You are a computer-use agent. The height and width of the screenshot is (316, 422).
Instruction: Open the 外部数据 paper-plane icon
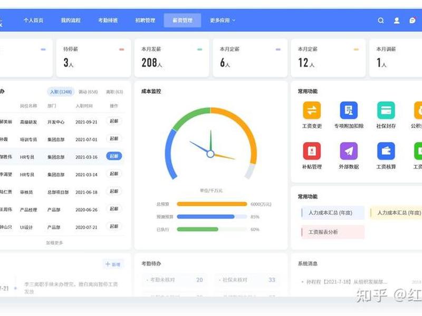pos(349,151)
